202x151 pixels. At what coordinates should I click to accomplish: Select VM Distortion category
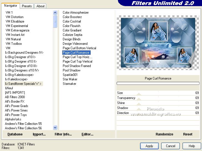click(x=14, y=17)
